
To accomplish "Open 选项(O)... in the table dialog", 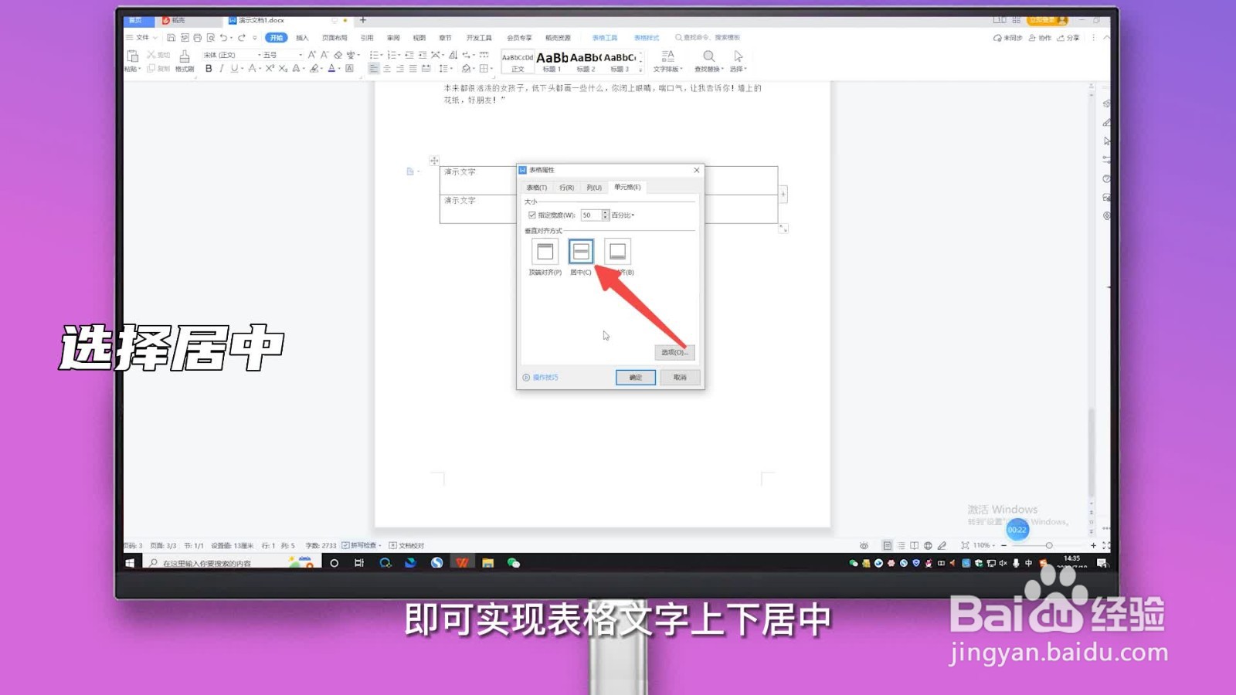I will coord(674,352).
